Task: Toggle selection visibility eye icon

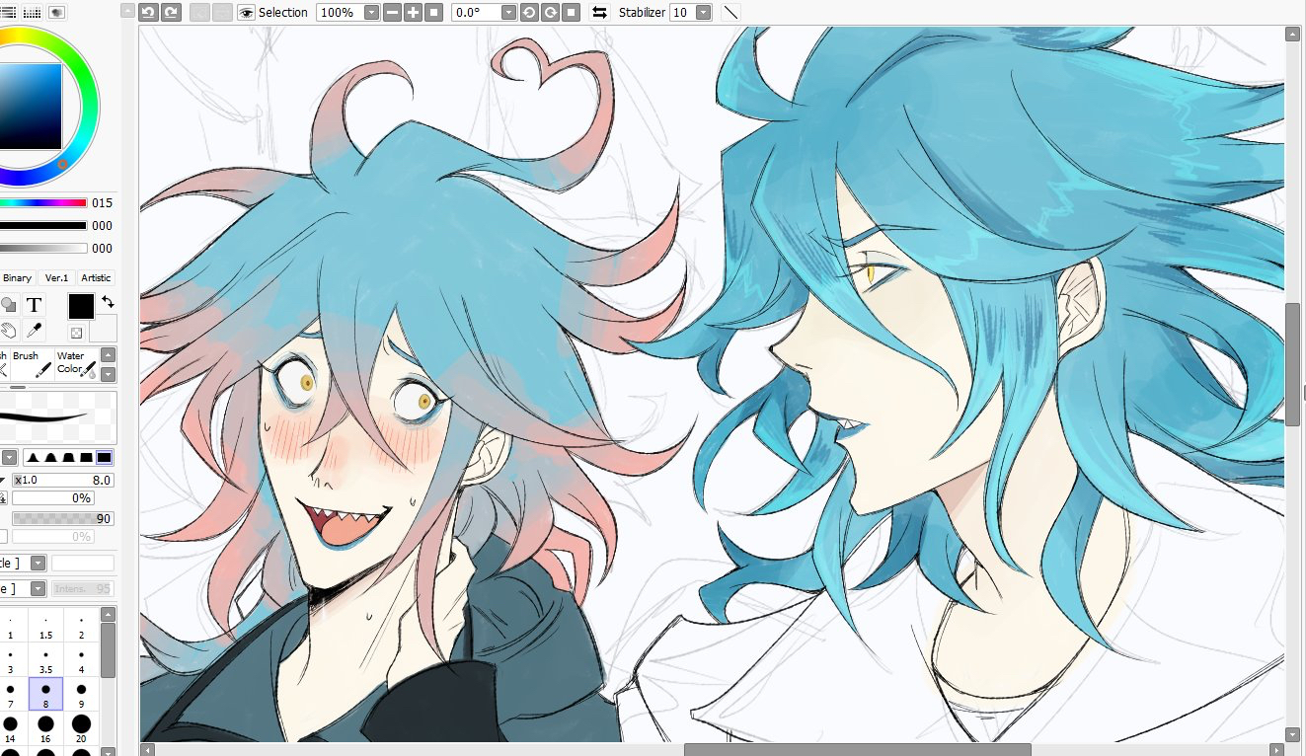Action: 246,13
